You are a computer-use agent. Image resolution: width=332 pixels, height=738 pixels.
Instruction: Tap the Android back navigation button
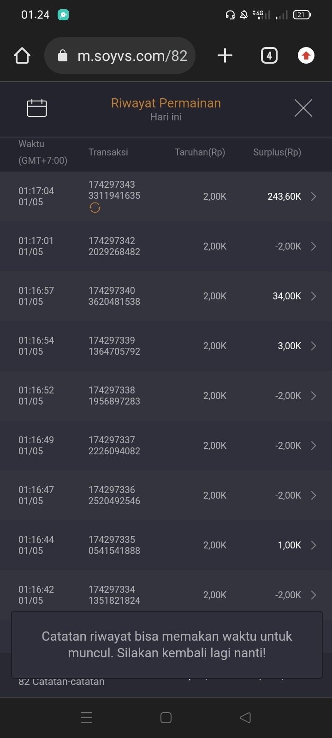[x=245, y=718]
